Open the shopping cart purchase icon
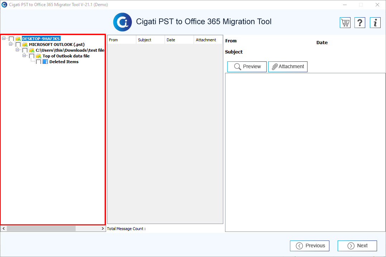386x257 pixels. pos(345,23)
